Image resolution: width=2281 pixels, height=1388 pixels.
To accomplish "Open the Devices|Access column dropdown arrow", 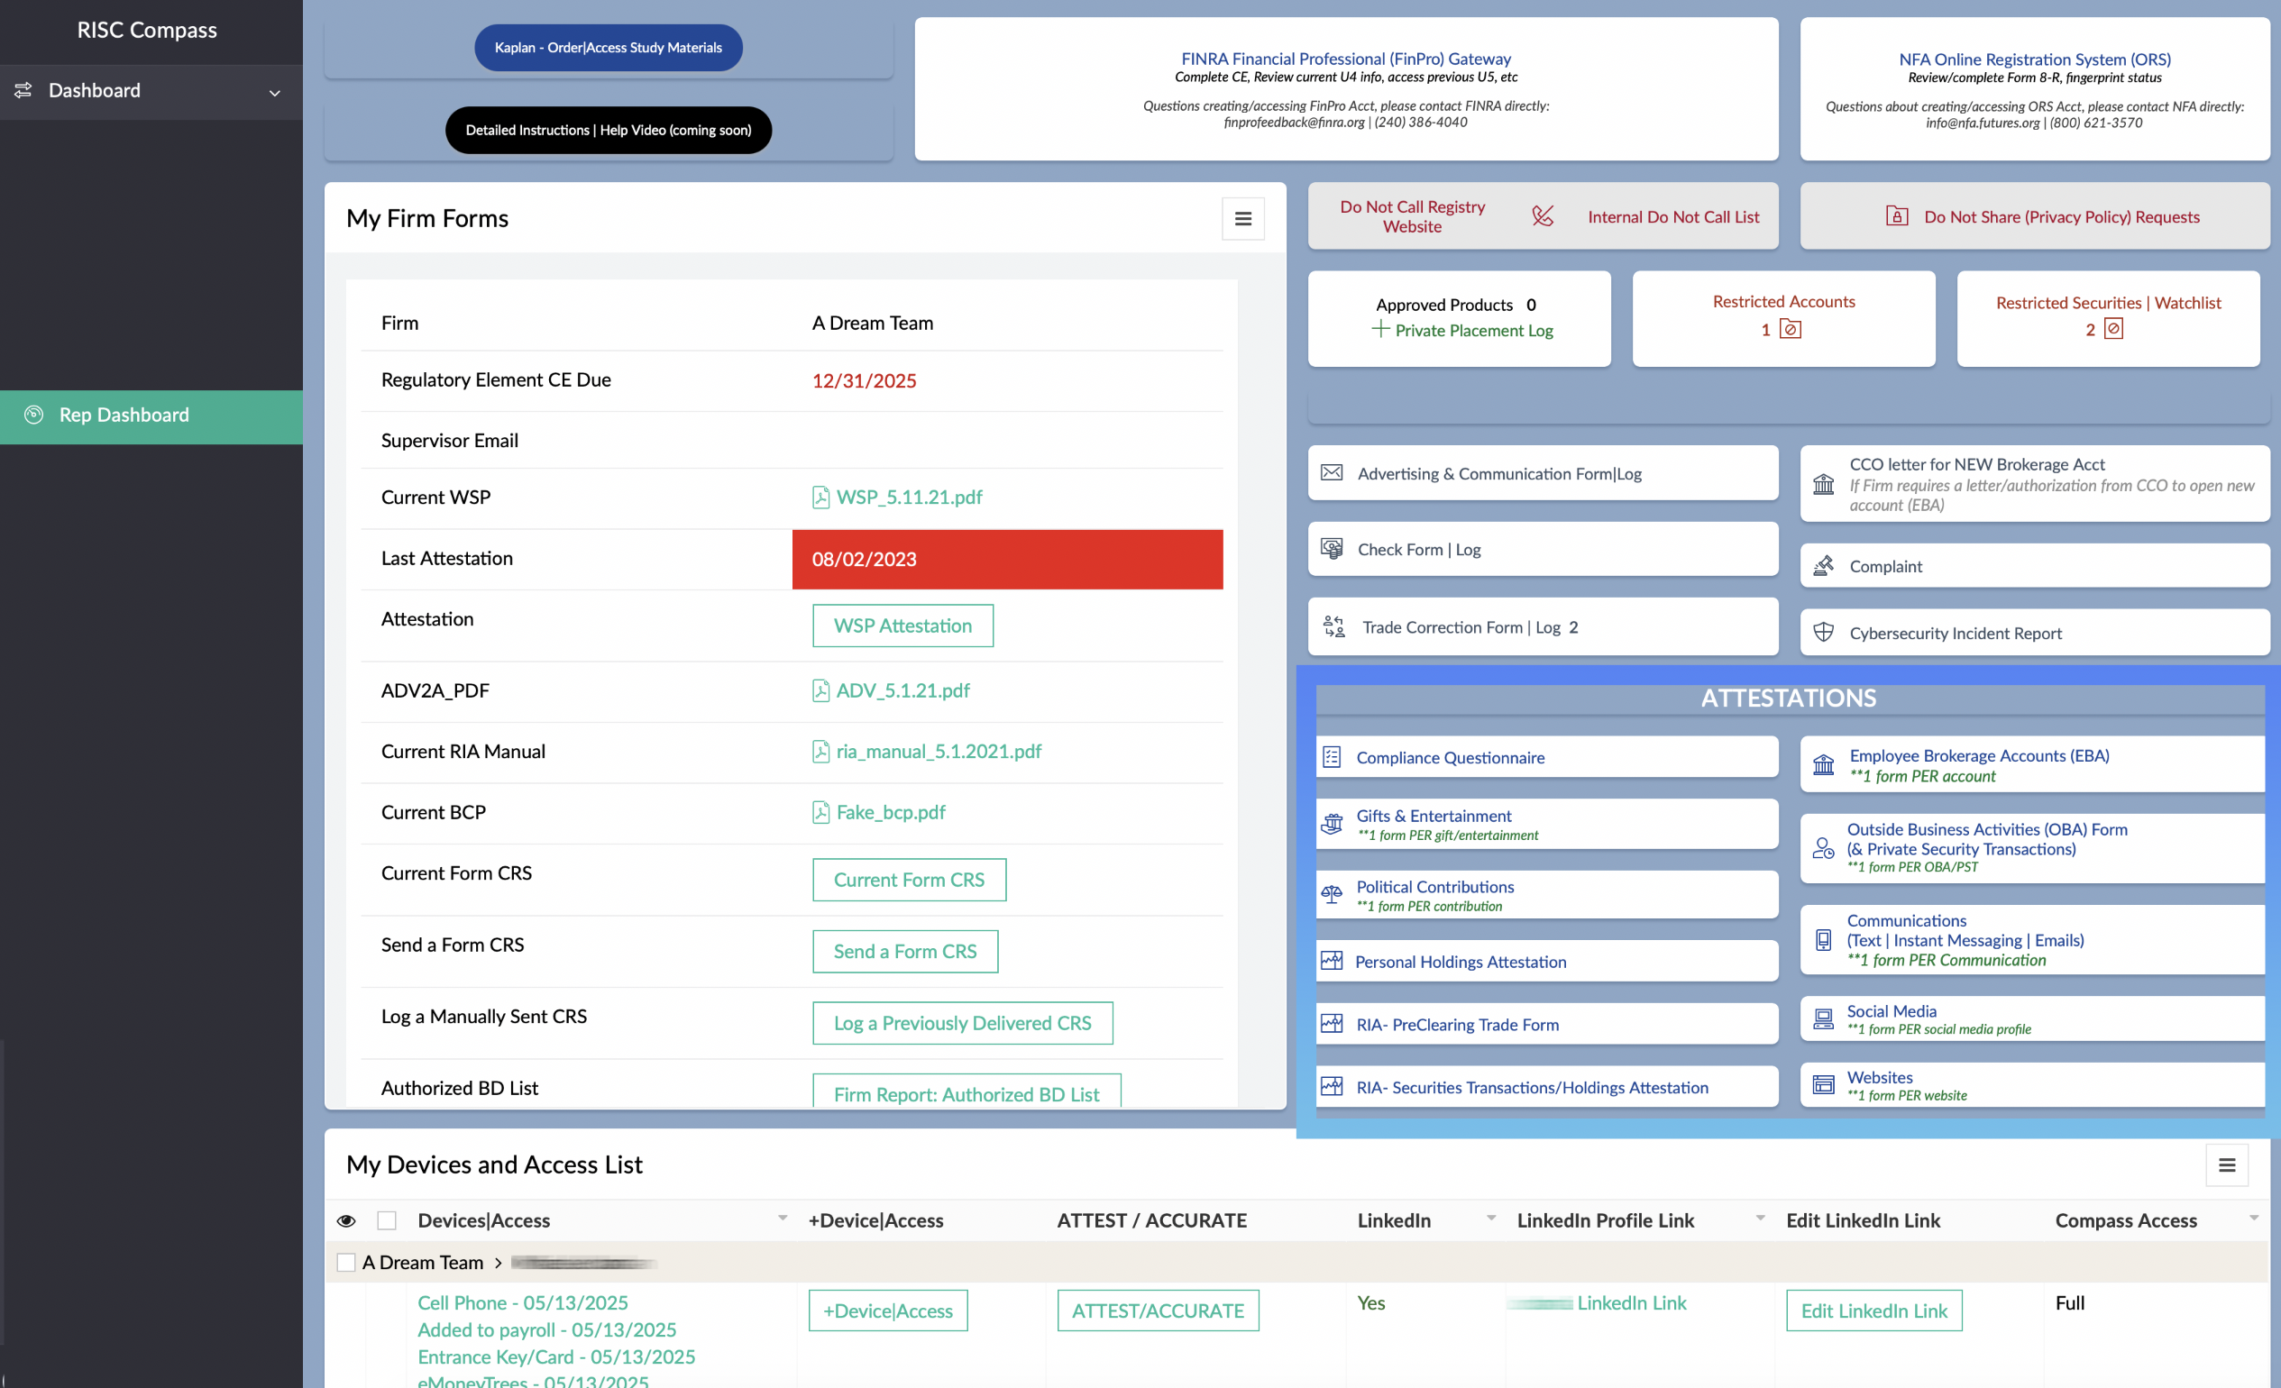I will (783, 1219).
